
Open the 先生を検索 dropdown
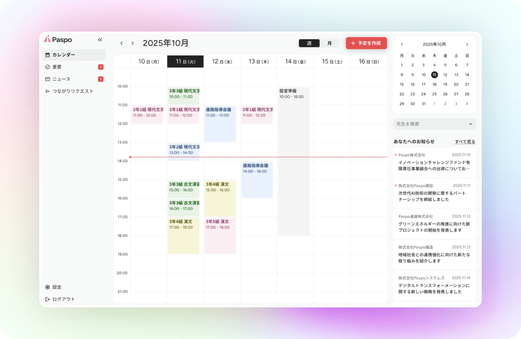click(x=434, y=124)
